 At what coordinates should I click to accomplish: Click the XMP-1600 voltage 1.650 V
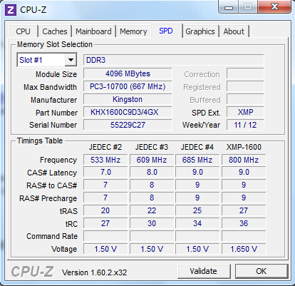click(244, 249)
